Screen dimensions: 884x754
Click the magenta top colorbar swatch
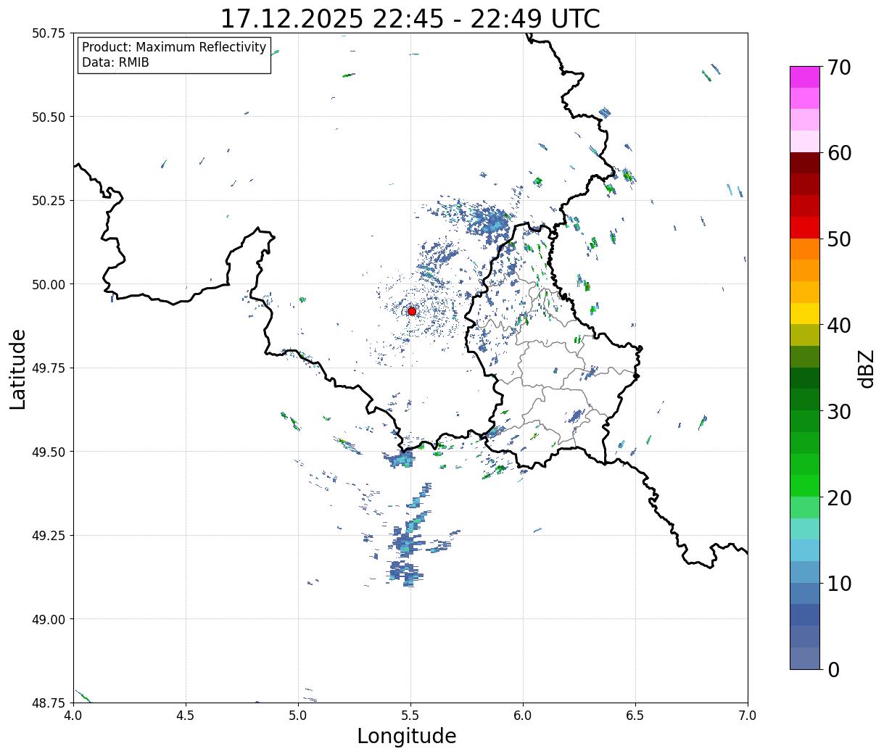805,77
